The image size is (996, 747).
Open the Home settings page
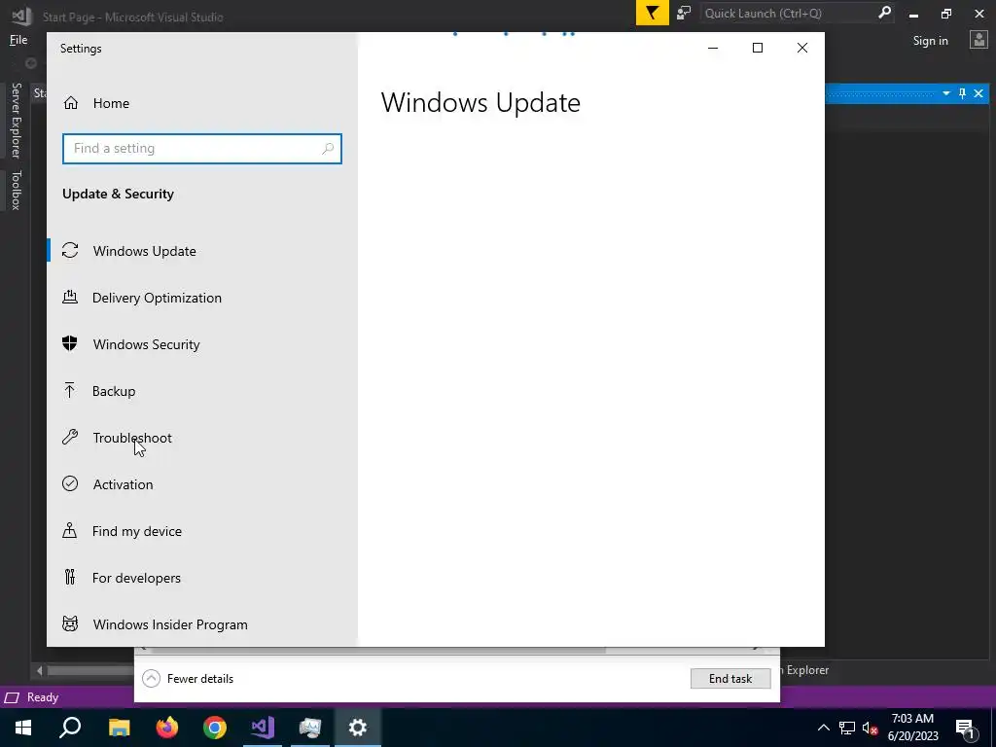tap(111, 103)
